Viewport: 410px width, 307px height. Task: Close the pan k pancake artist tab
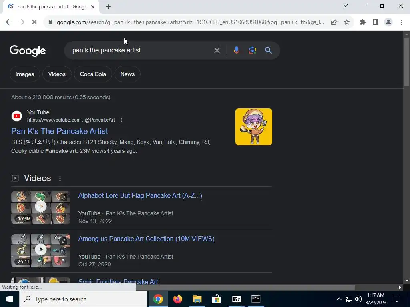tap(92, 7)
